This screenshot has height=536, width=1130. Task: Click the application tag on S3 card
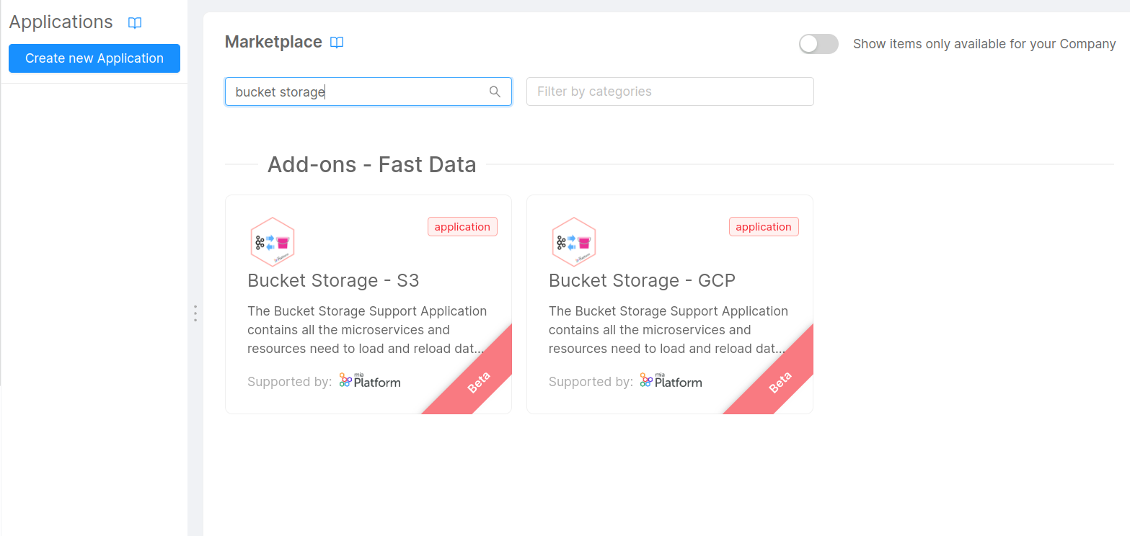point(462,226)
